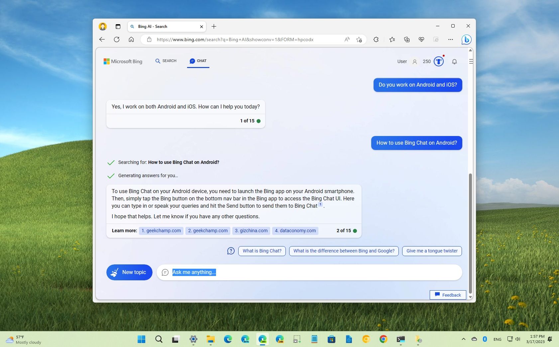The image size is (559, 347).
Task: Open Windows Search from the taskbar
Action: 159,339
